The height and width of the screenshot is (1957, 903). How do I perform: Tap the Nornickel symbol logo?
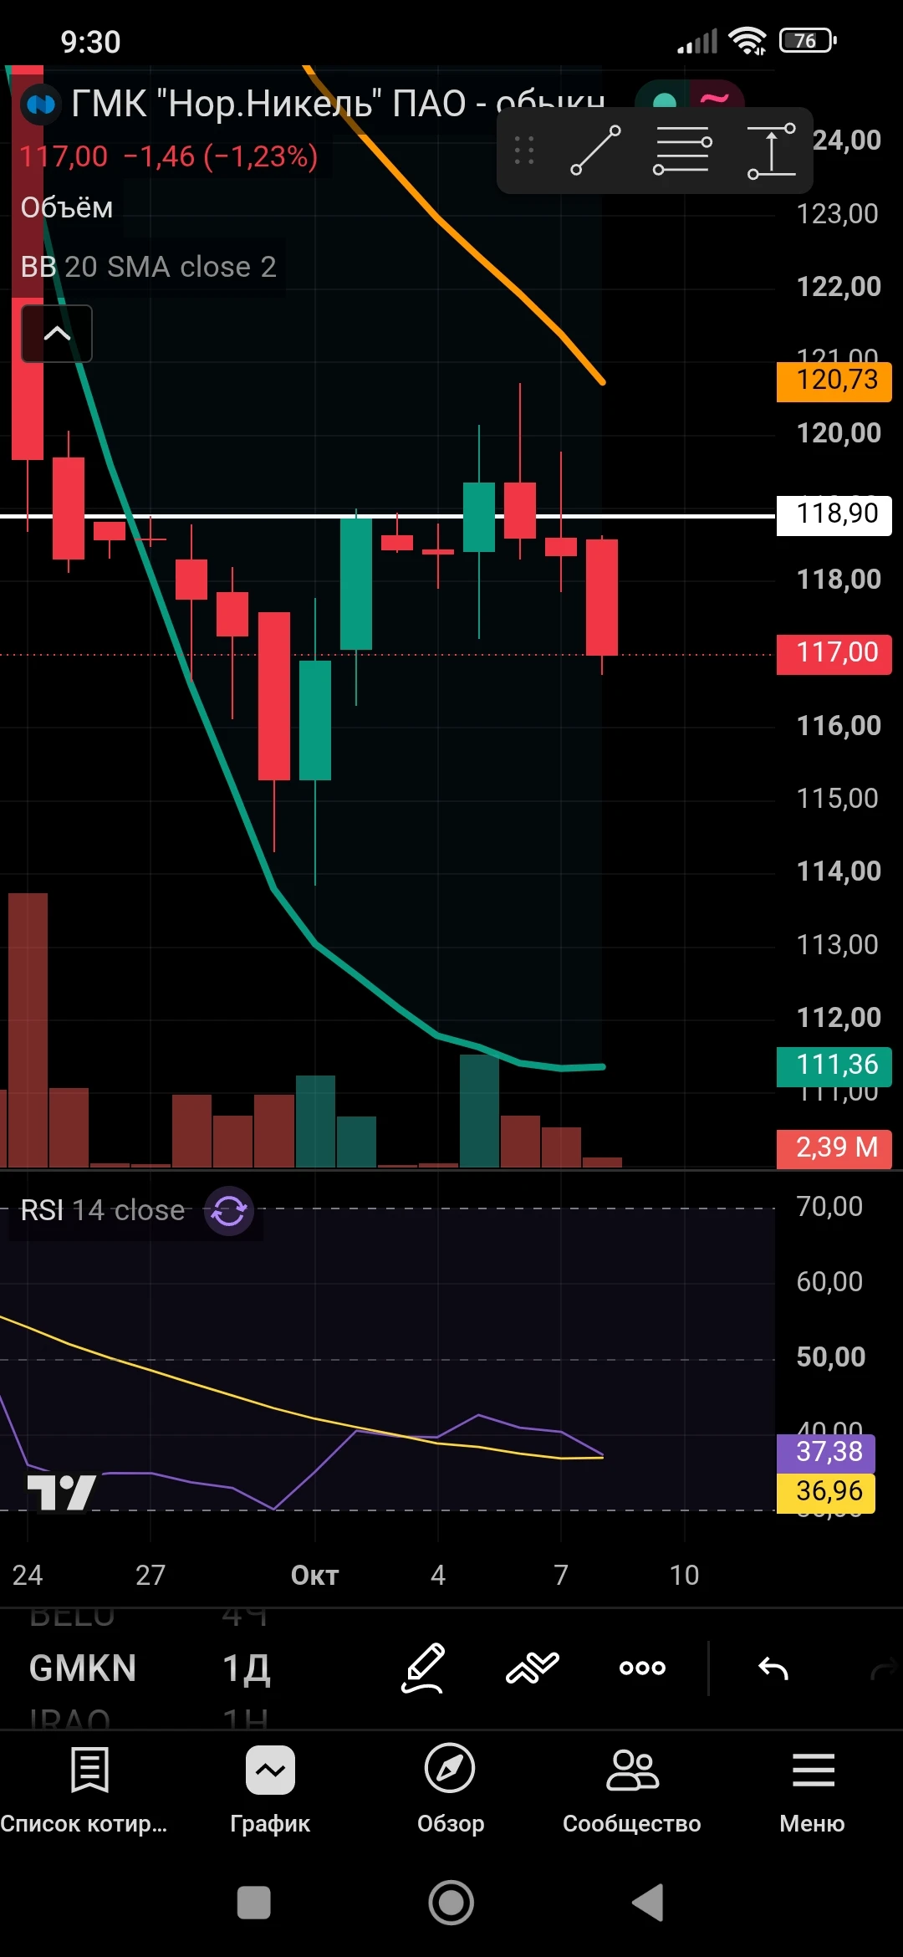(x=41, y=105)
